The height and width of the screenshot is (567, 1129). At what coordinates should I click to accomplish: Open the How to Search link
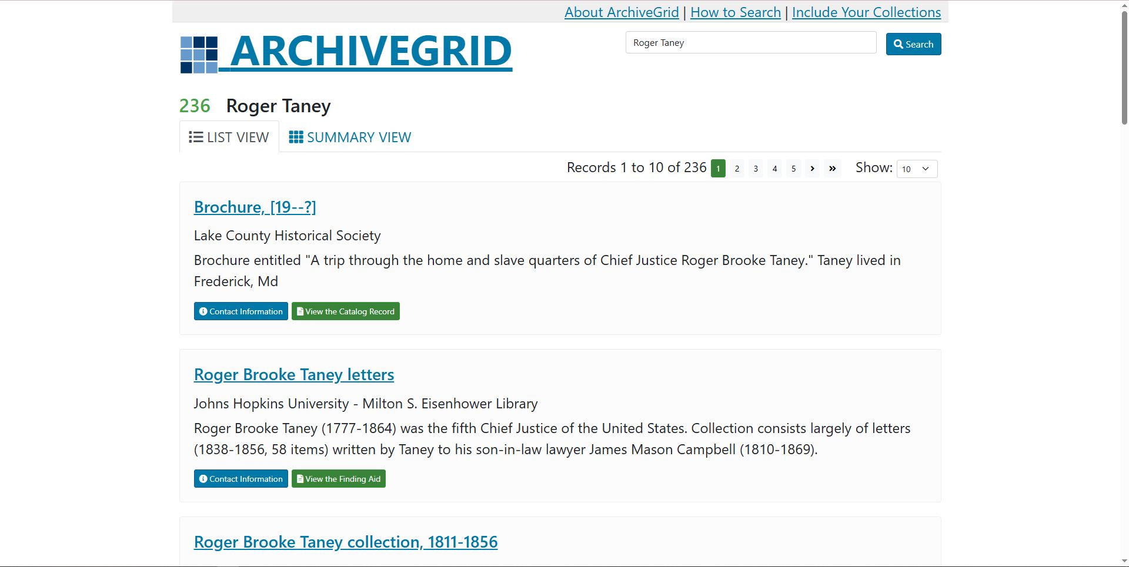coord(735,12)
